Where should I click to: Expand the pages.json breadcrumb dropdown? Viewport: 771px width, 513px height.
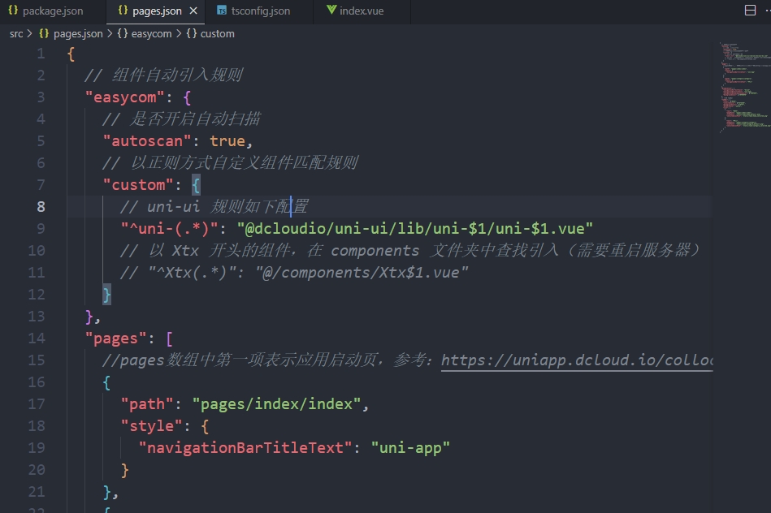tap(78, 33)
